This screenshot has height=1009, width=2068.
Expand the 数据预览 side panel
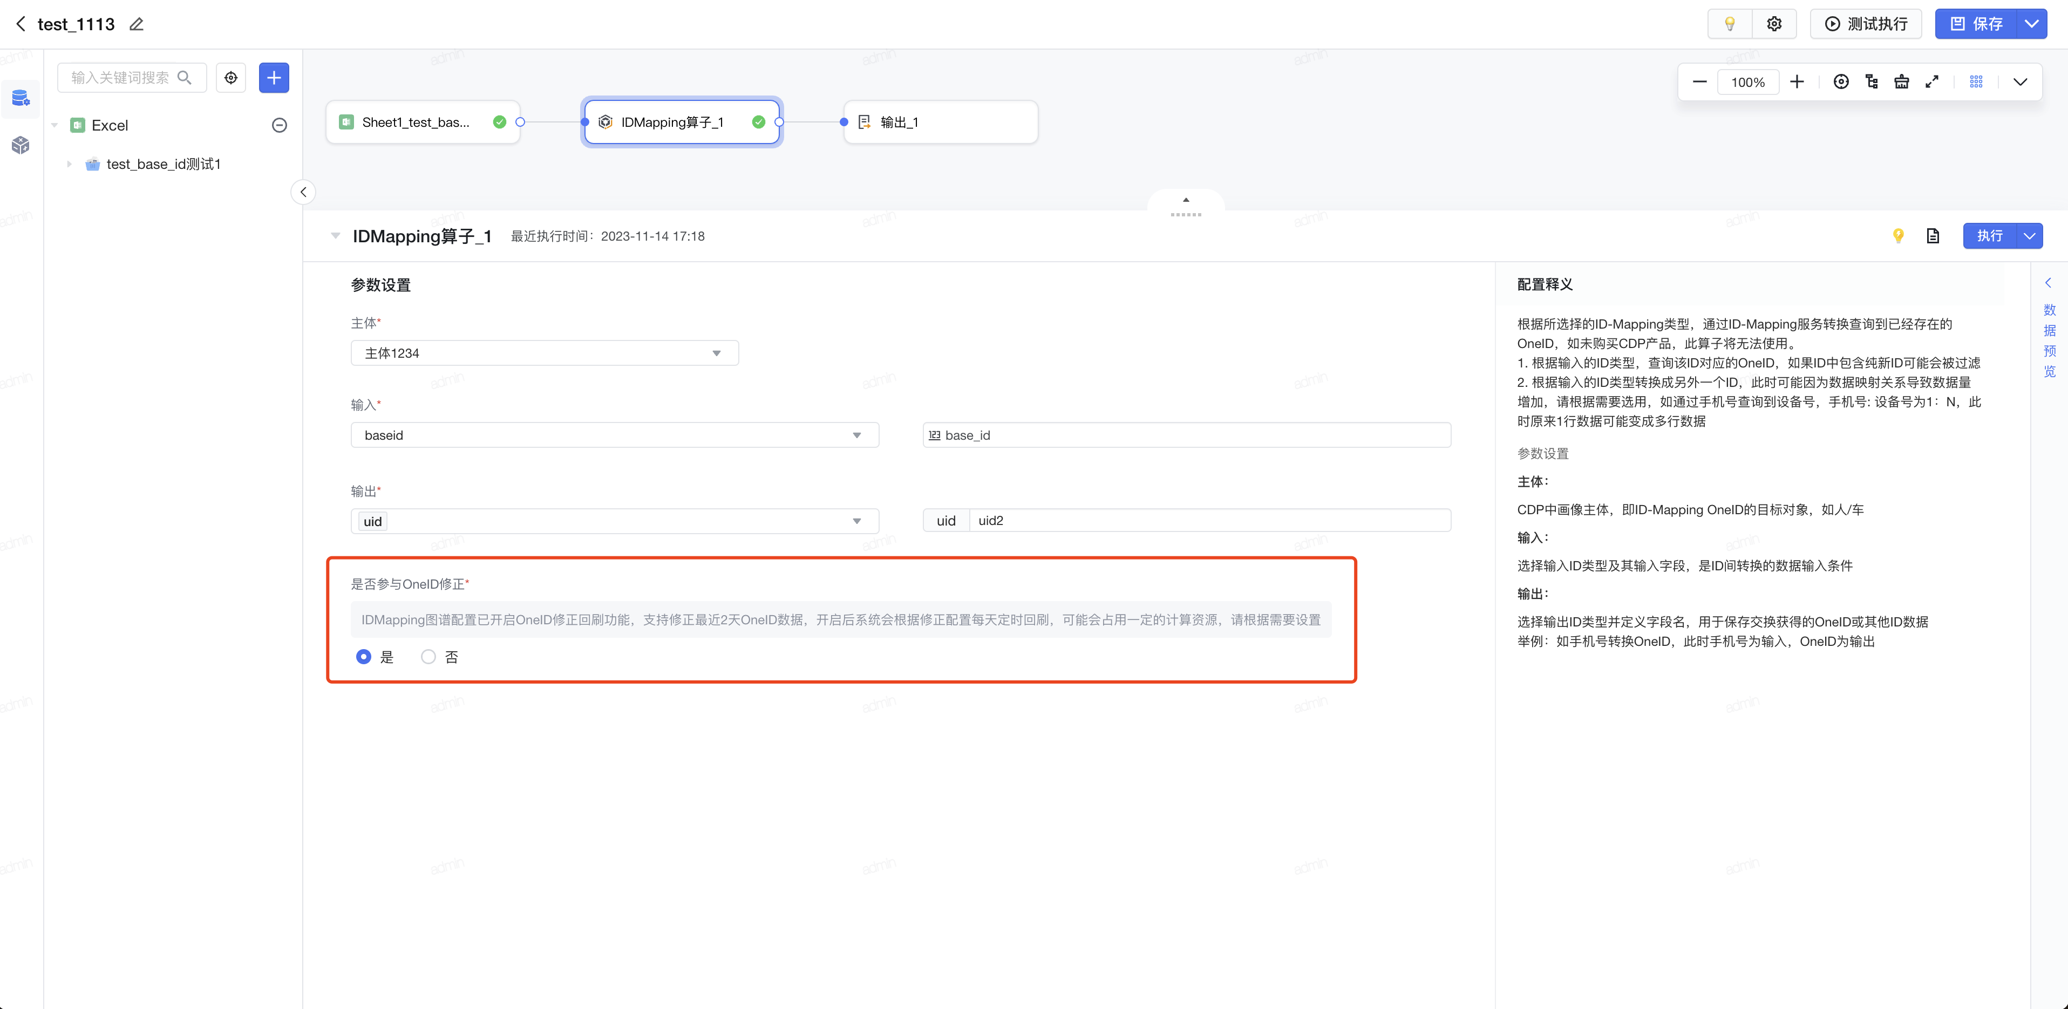[2050, 340]
